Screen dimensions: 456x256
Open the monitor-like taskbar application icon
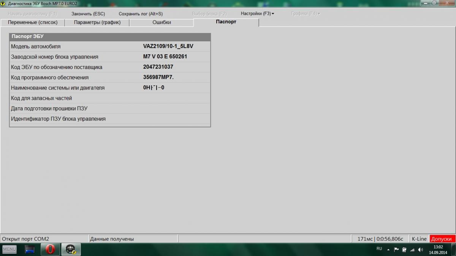[x=30, y=250]
